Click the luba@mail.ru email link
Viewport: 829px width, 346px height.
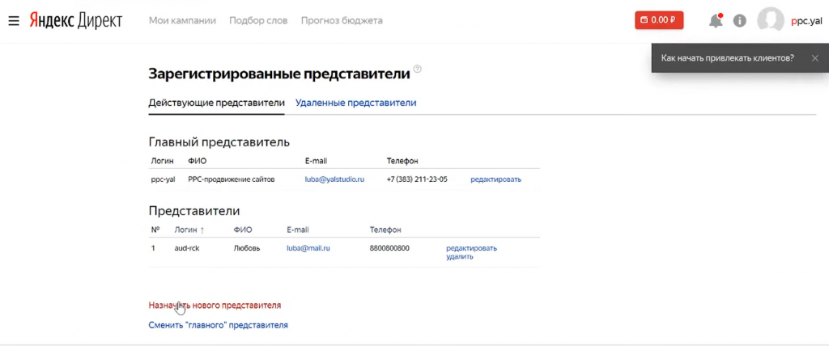[308, 247]
